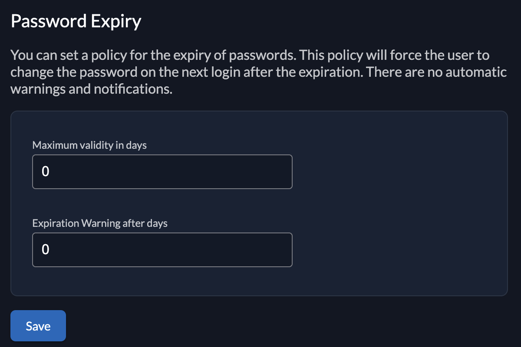Click the Password Expiry heading
The width and height of the screenshot is (521, 347).
click(x=76, y=21)
